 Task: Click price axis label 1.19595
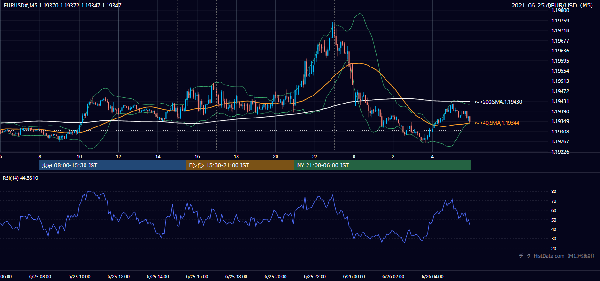561,61
